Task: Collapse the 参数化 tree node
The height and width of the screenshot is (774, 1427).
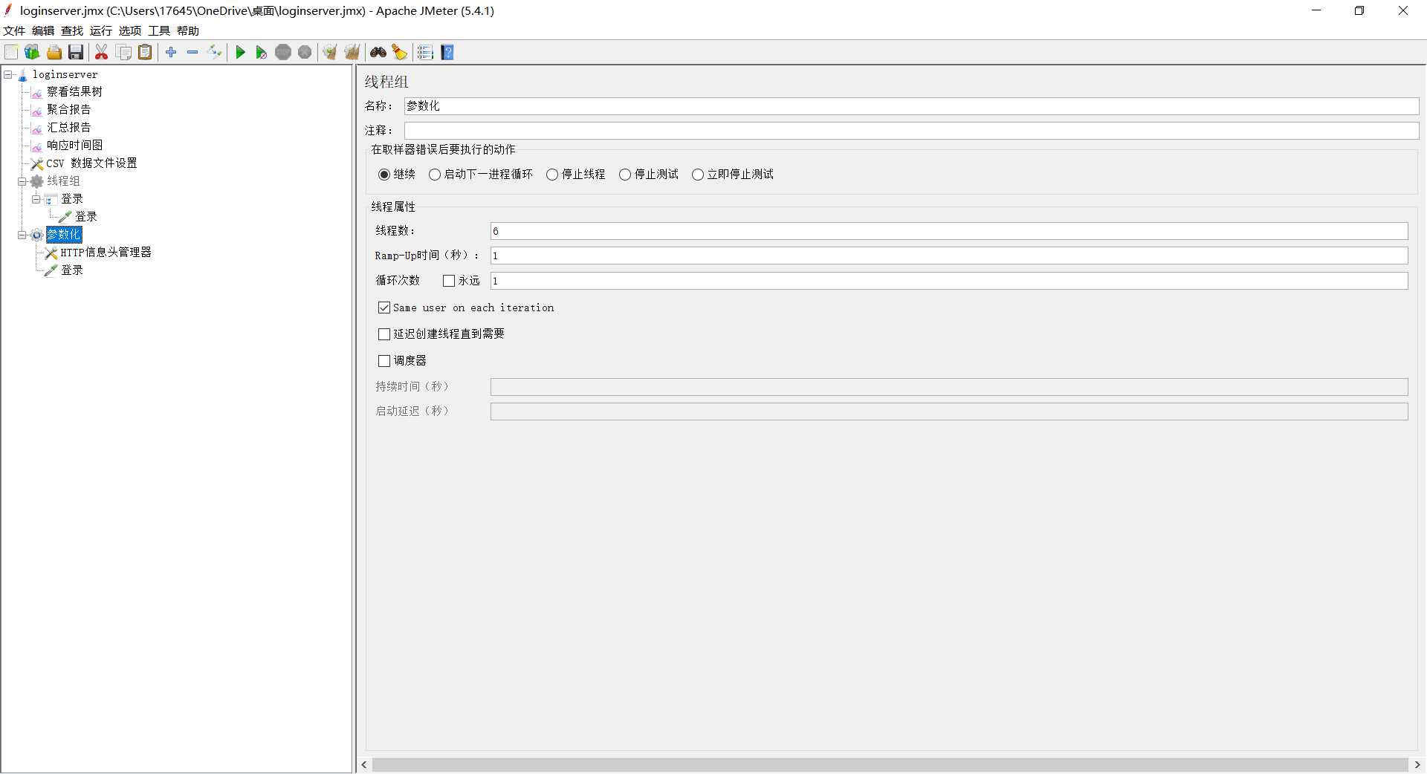Action: (x=22, y=235)
